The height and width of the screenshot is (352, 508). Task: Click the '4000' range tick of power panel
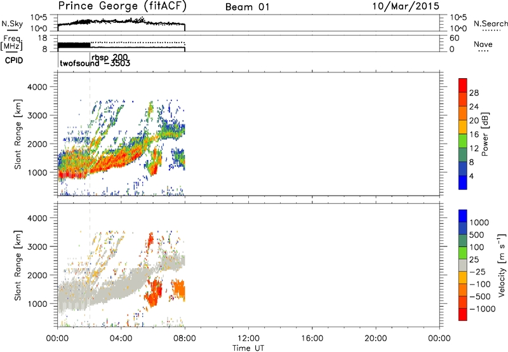click(37, 87)
